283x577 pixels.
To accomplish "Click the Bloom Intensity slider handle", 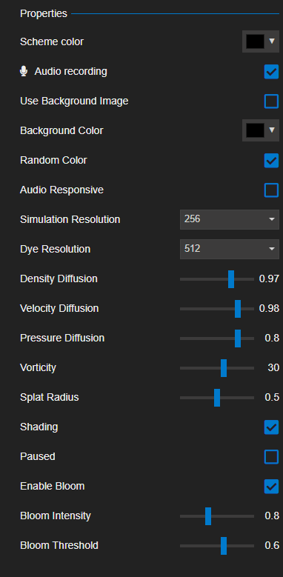I will [208, 516].
